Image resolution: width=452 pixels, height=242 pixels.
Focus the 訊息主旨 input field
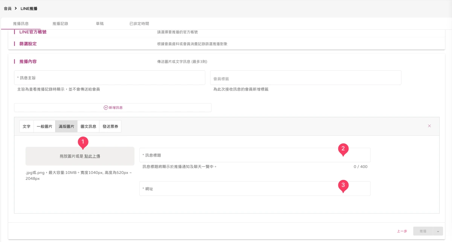[110, 78]
